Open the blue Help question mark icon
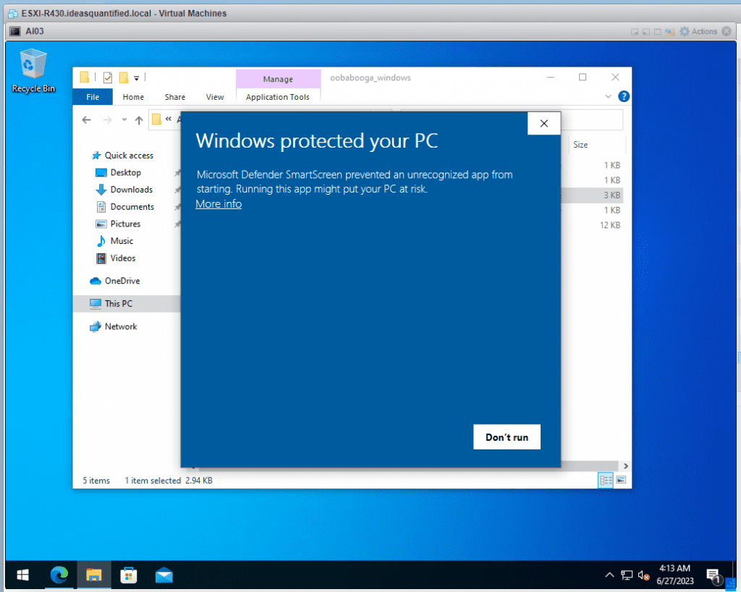This screenshot has width=741, height=592. pyautogui.click(x=624, y=96)
